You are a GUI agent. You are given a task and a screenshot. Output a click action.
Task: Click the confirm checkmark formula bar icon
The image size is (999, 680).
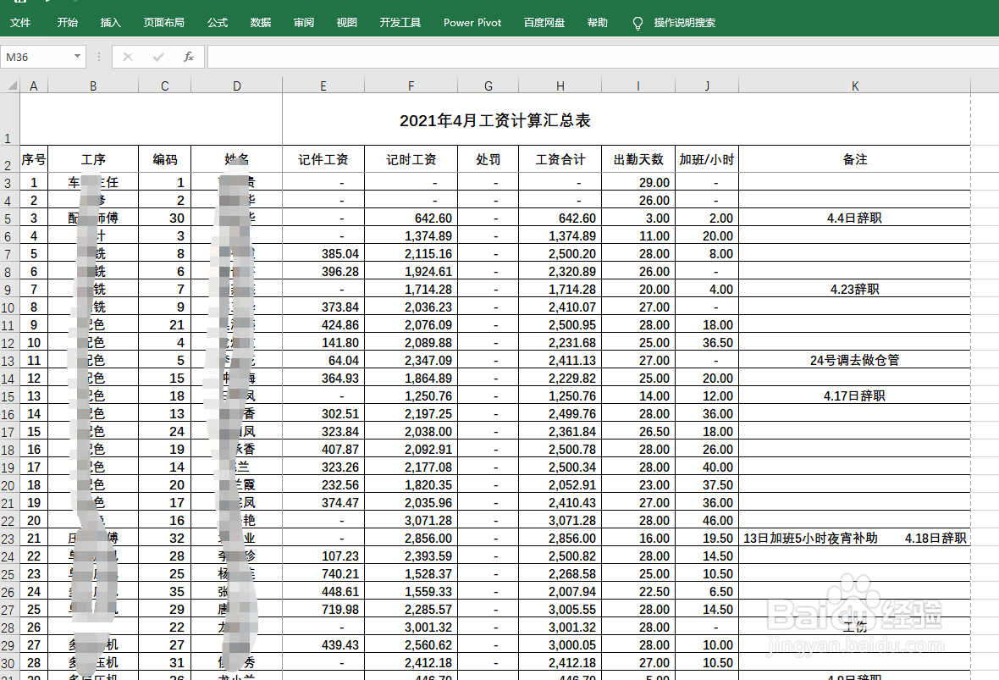(x=158, y=57)
